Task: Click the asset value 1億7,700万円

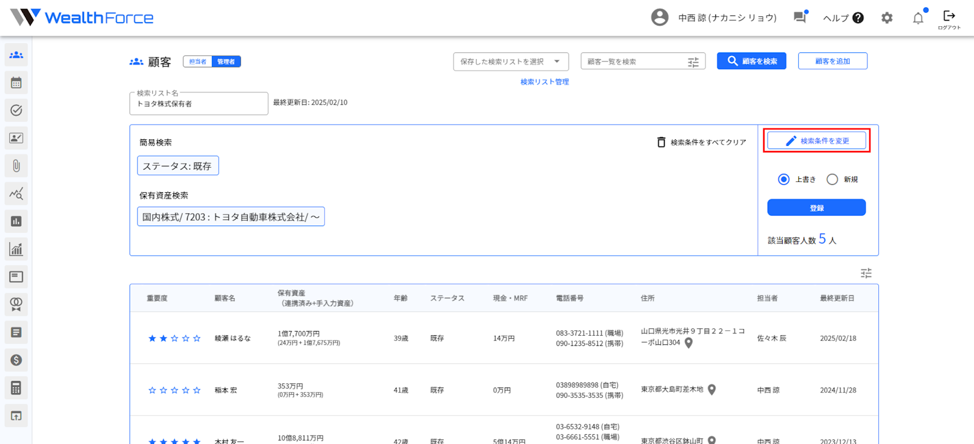Action: (x=299, y=333)
